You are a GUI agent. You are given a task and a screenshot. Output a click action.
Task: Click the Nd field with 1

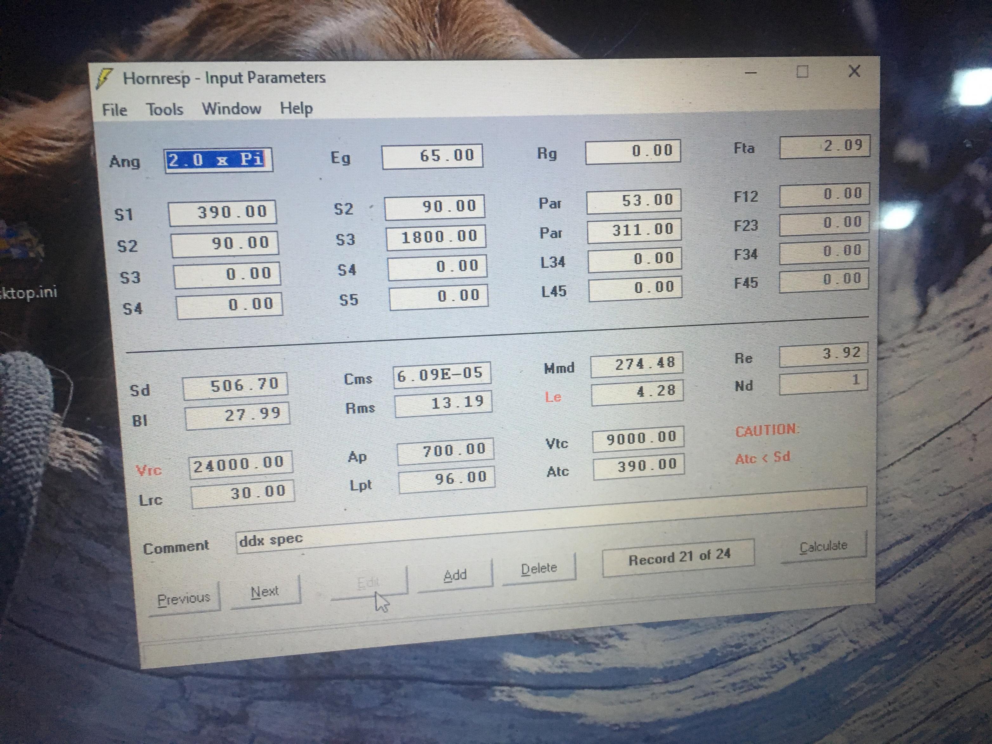pos(823,382)
